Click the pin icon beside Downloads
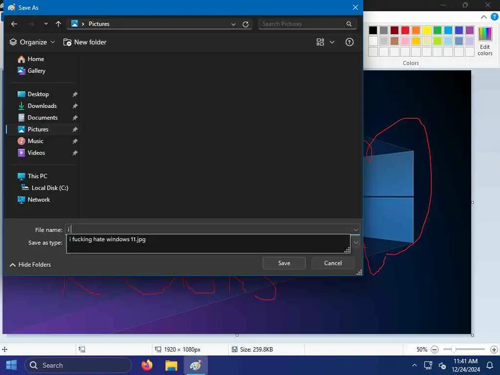 pos(75,106)
